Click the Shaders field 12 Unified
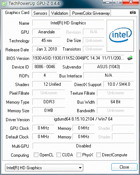 click(52, 84)
